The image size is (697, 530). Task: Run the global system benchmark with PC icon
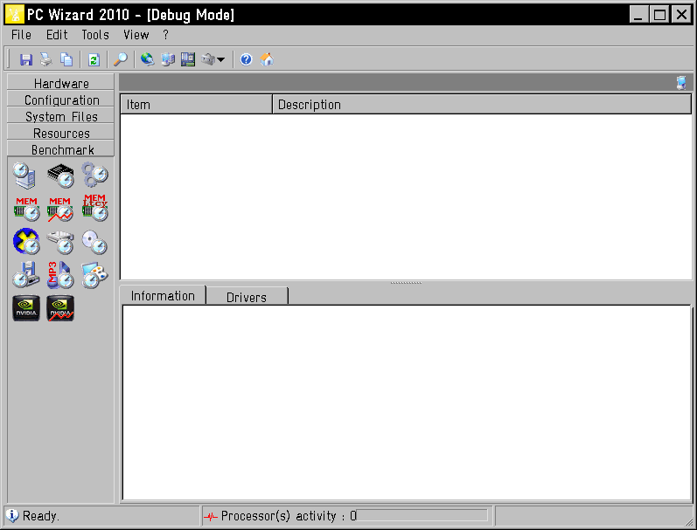(x=24, y=175)
